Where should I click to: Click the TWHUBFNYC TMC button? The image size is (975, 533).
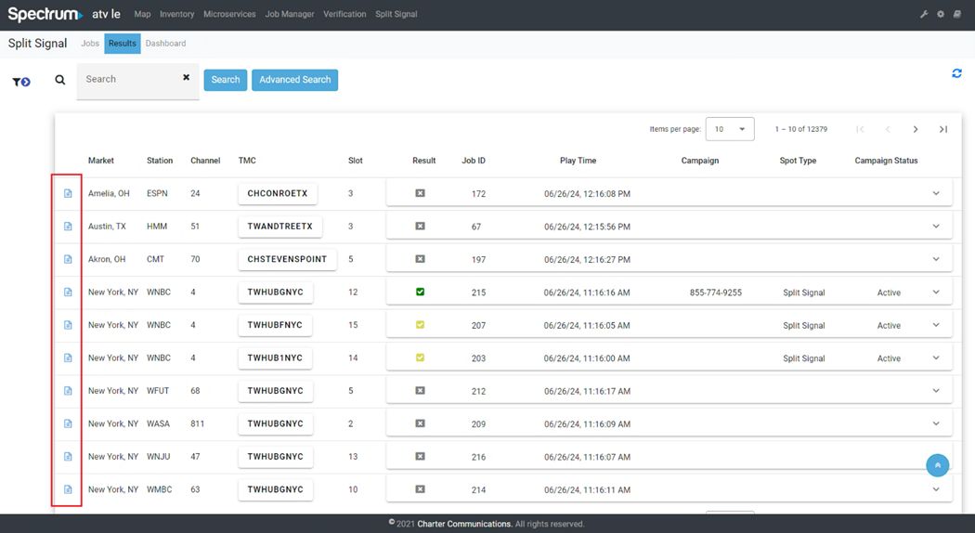(275, 325)
